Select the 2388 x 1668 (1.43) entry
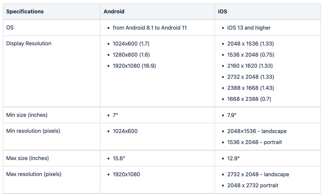 251,88
